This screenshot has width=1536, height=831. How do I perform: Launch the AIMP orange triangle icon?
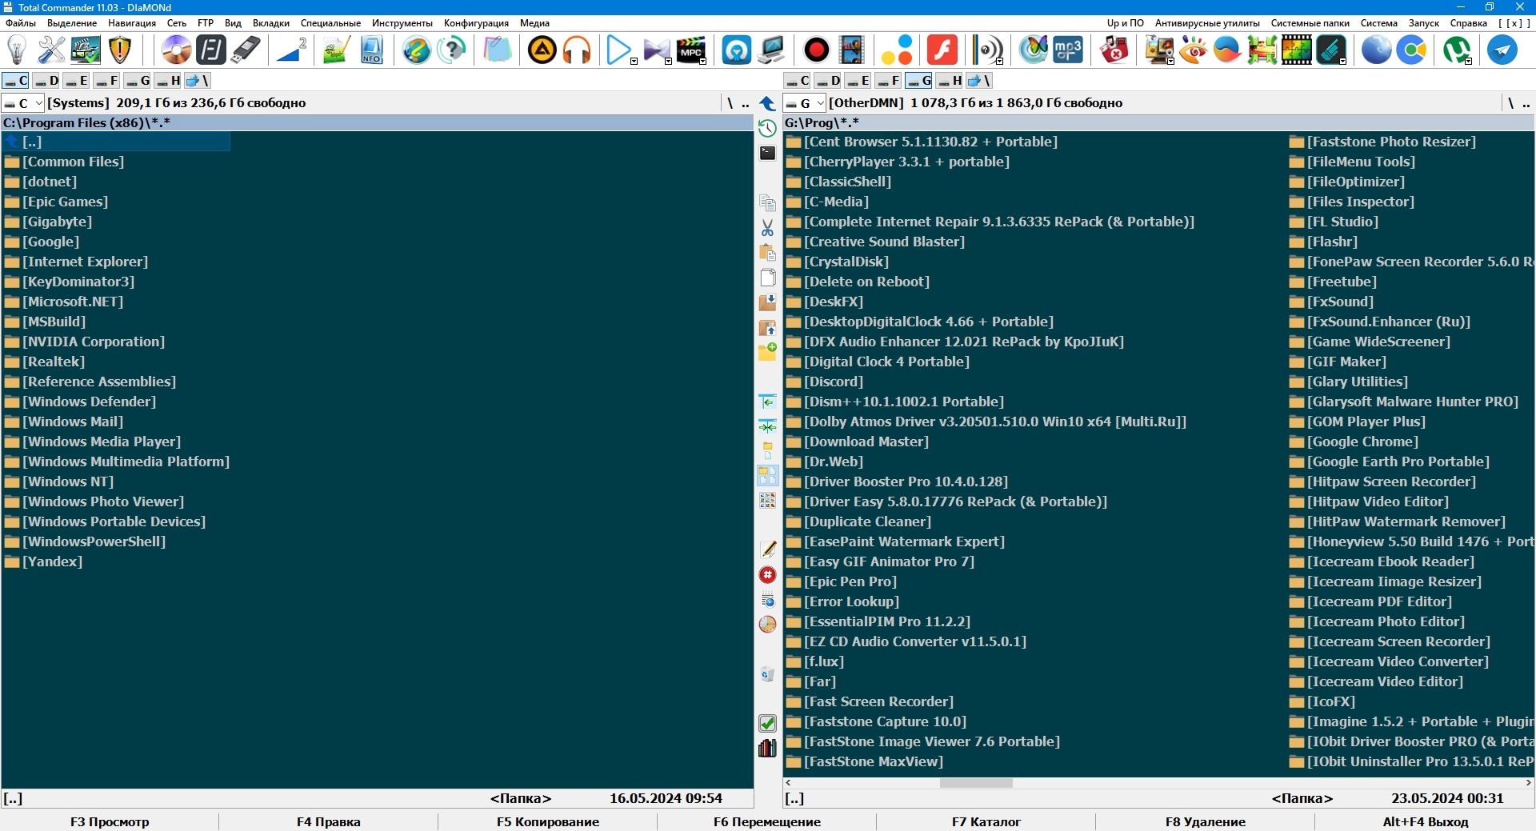(542, 50)
